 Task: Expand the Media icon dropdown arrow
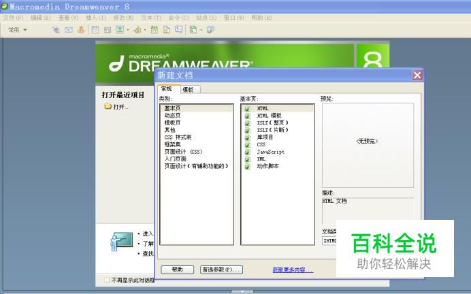pyautogui.click(x=145, y=30)
